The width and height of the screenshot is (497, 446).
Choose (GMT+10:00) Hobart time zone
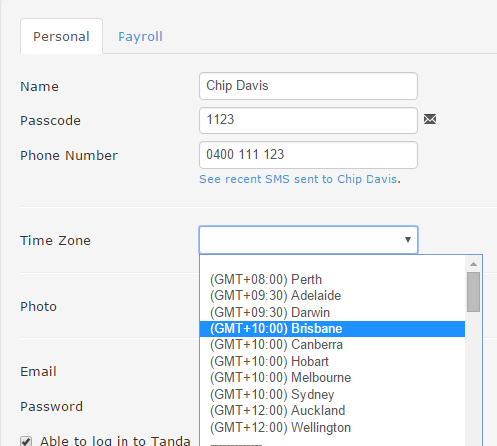click(x=333, y=361)
